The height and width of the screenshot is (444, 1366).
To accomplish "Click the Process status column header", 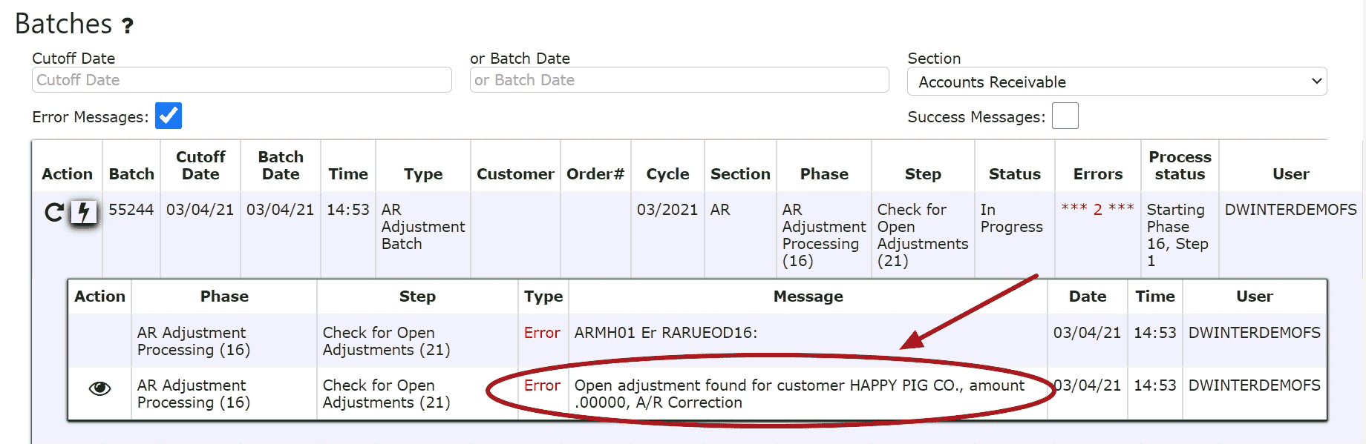I will click(1180, 165).
